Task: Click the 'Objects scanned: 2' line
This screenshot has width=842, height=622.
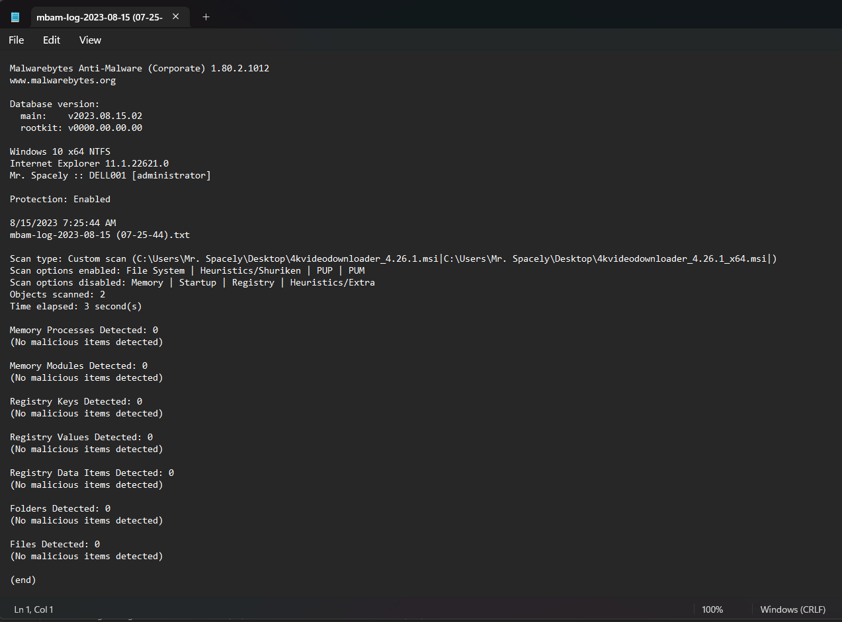Action: pyautogui.click(x=58, y=294)
